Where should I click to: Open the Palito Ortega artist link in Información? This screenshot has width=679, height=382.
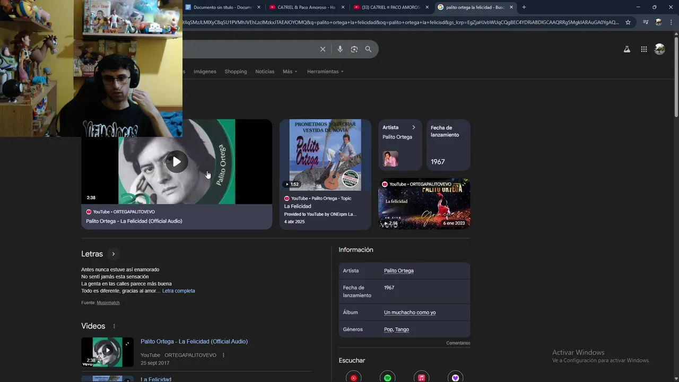click(399, 271)
